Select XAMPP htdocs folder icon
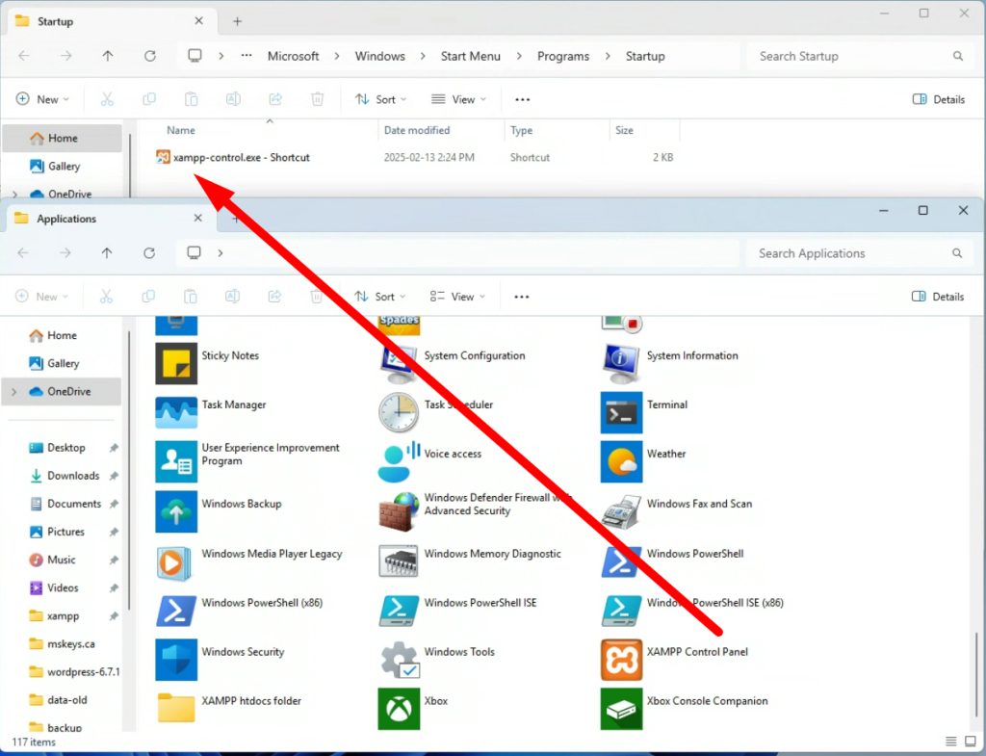Screen dimensions: 986x756 point(176,708)
